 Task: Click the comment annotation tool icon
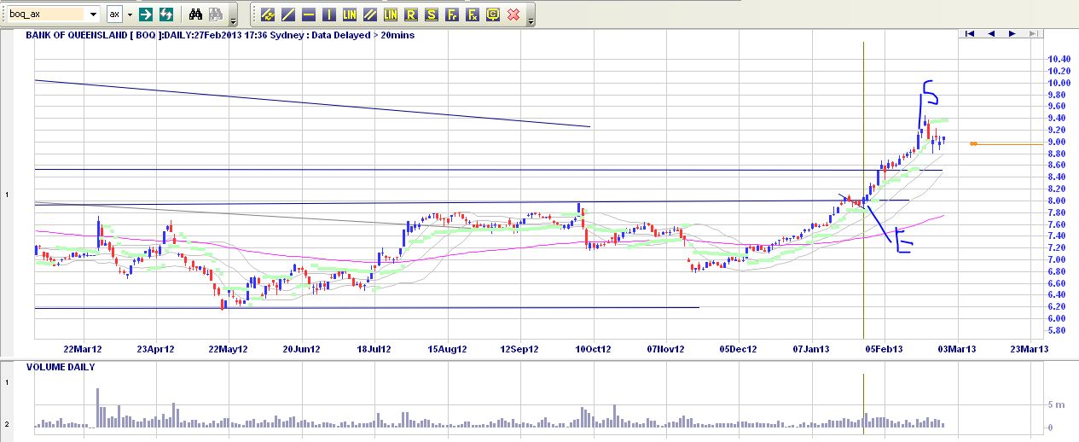point(493,15)
